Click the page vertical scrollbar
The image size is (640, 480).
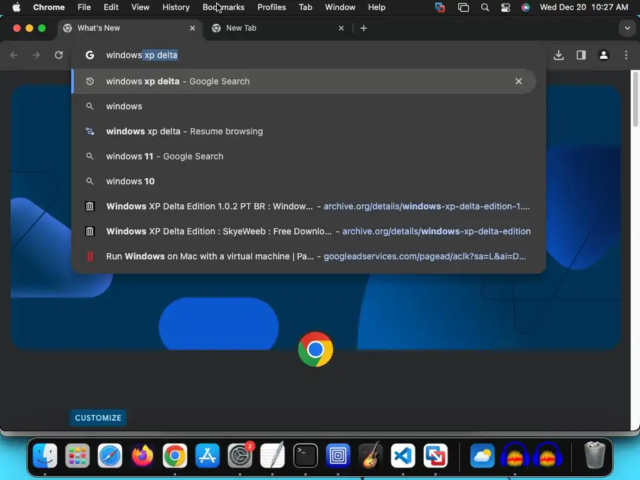pyautogui.click(x=635, y=99)
